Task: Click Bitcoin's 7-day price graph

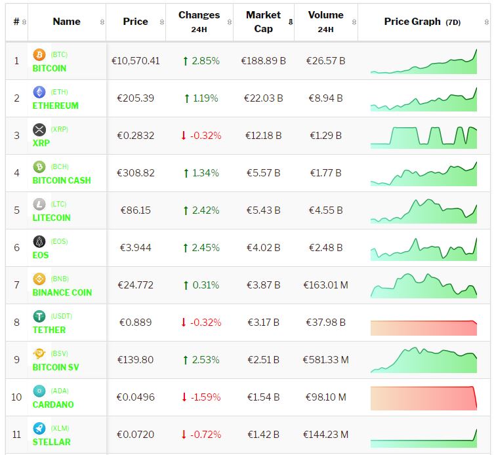Action: pyautogui.click(x=423, y=61)
